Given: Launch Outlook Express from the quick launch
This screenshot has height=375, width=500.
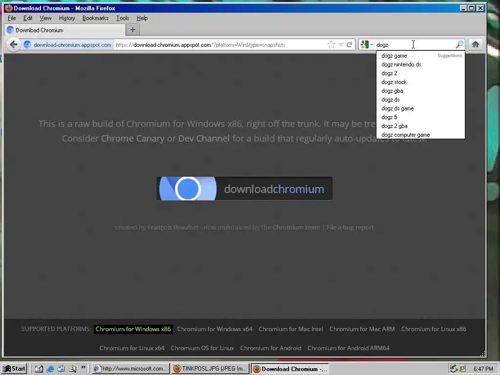Looking at the screenshot, I should (61, 369).
